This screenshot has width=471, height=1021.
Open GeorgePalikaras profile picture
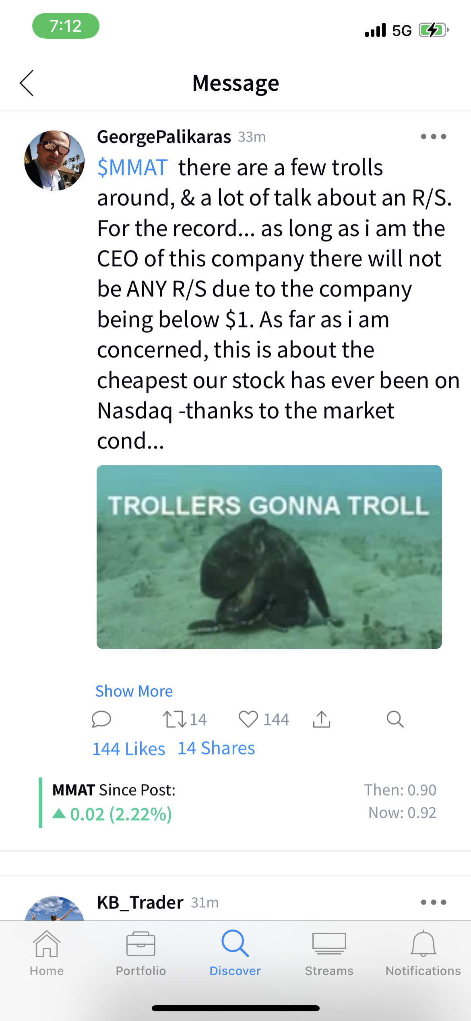coord(54,160)
